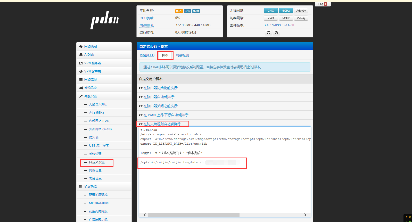Viewport: 412px width, 222px height.
Task: Click the globe icon beside VPN 客户端
Action: (81, 71)
